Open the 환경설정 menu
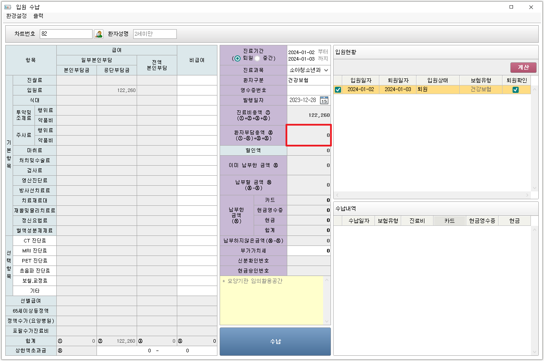This screenshot has width=544, height=361. tap(17, 16)
